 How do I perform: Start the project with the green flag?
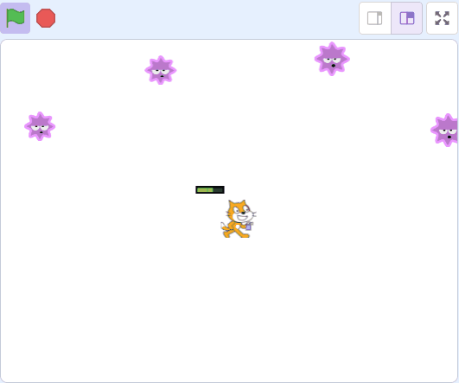click(x=15, y=18)
